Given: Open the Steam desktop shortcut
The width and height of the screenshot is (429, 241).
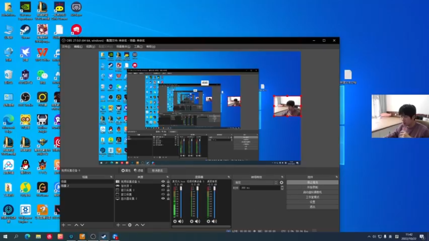Looking at the screenshot, I should click(25, 31).
